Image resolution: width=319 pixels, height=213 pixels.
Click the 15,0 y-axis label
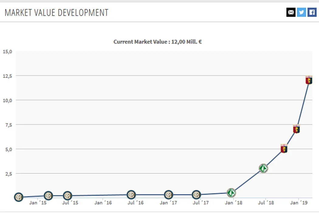[7, 51]
